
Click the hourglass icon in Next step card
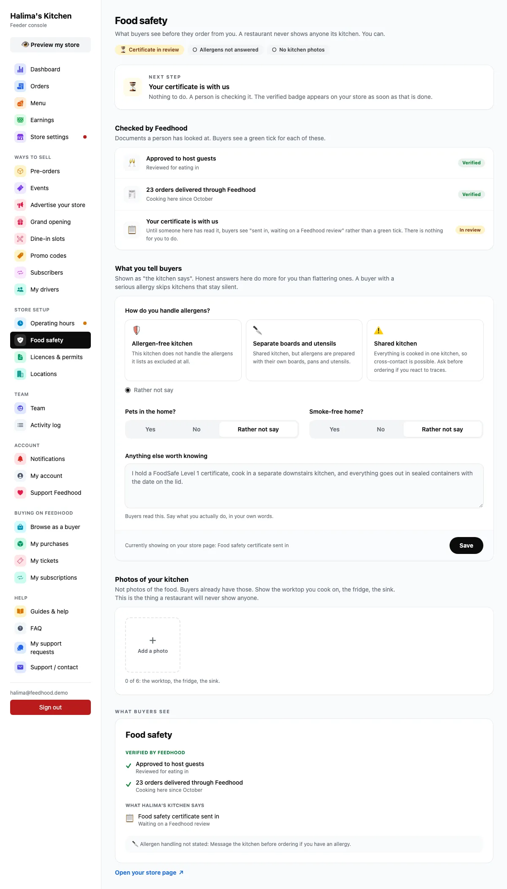tap(133, 87)
